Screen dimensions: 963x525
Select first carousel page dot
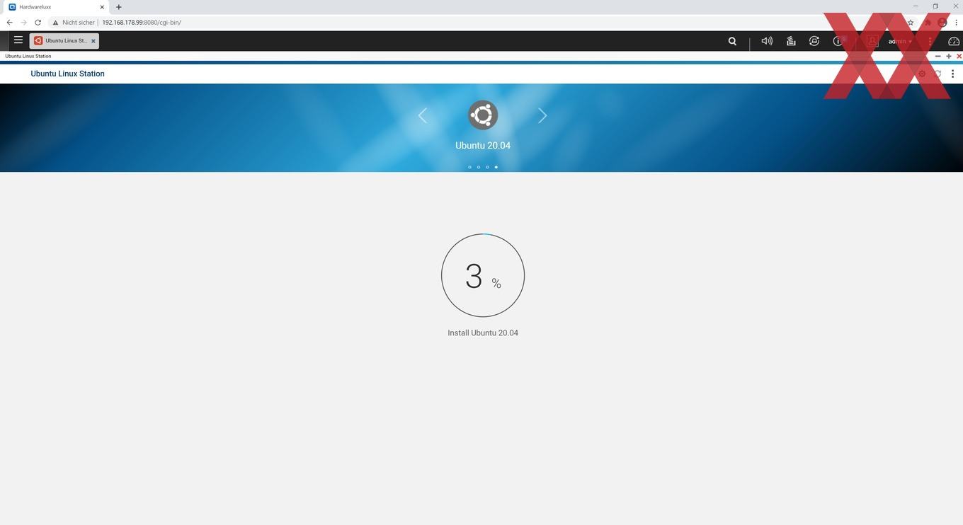pyautogui.click(x=469, y=167)
